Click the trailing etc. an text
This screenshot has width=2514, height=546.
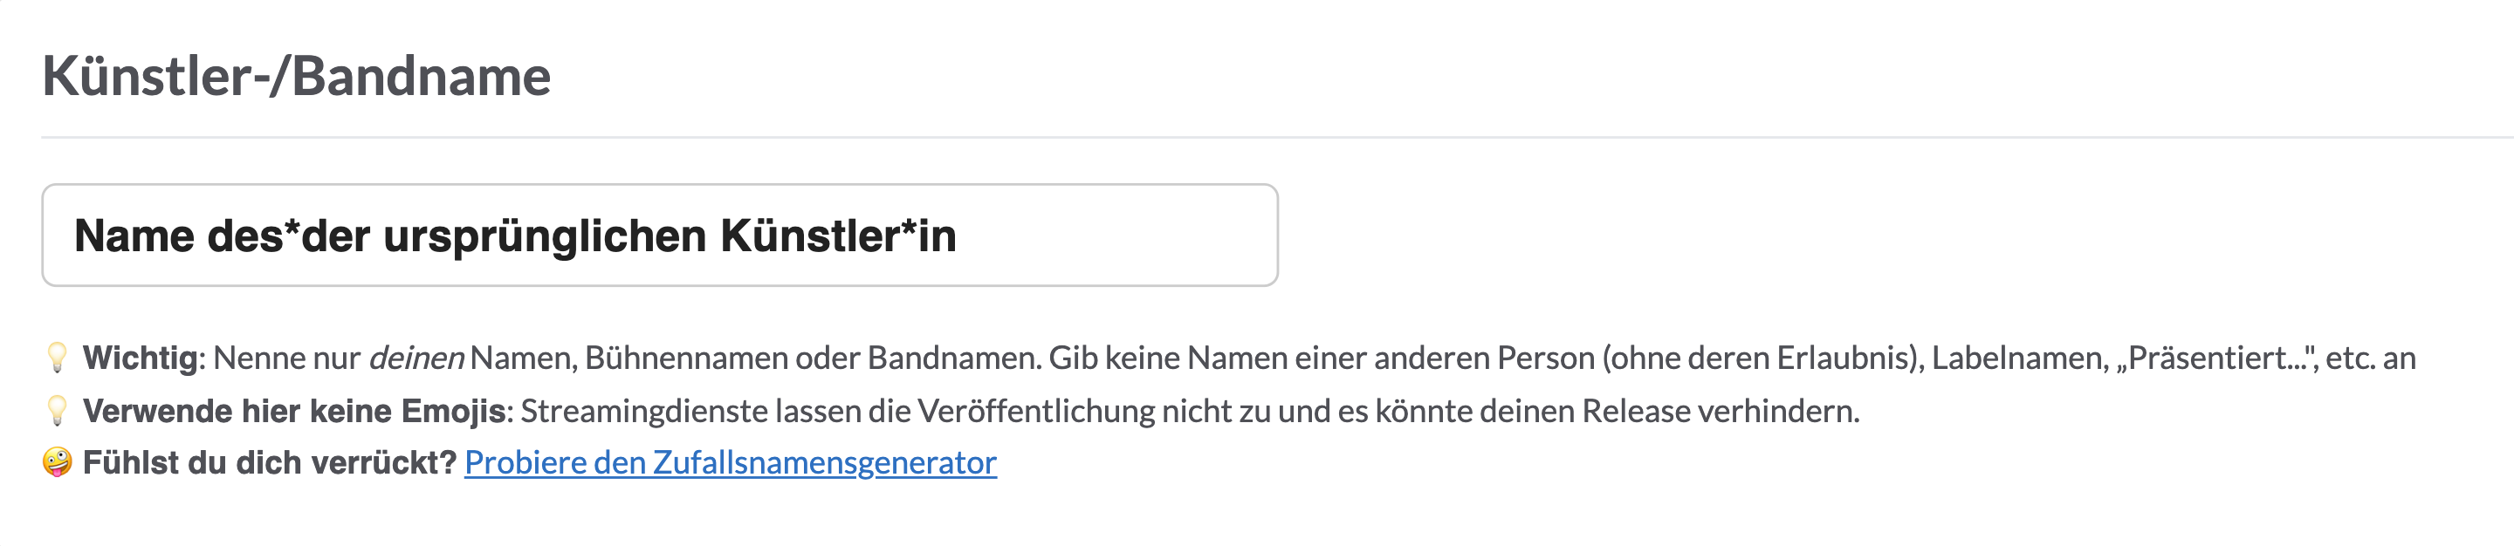[2371, 358]
